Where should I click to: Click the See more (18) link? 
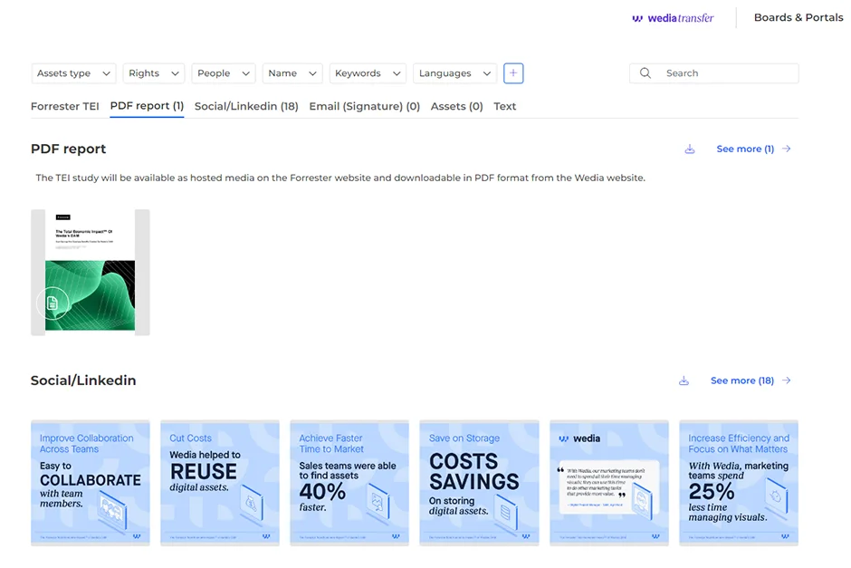(x=744, y=380)
